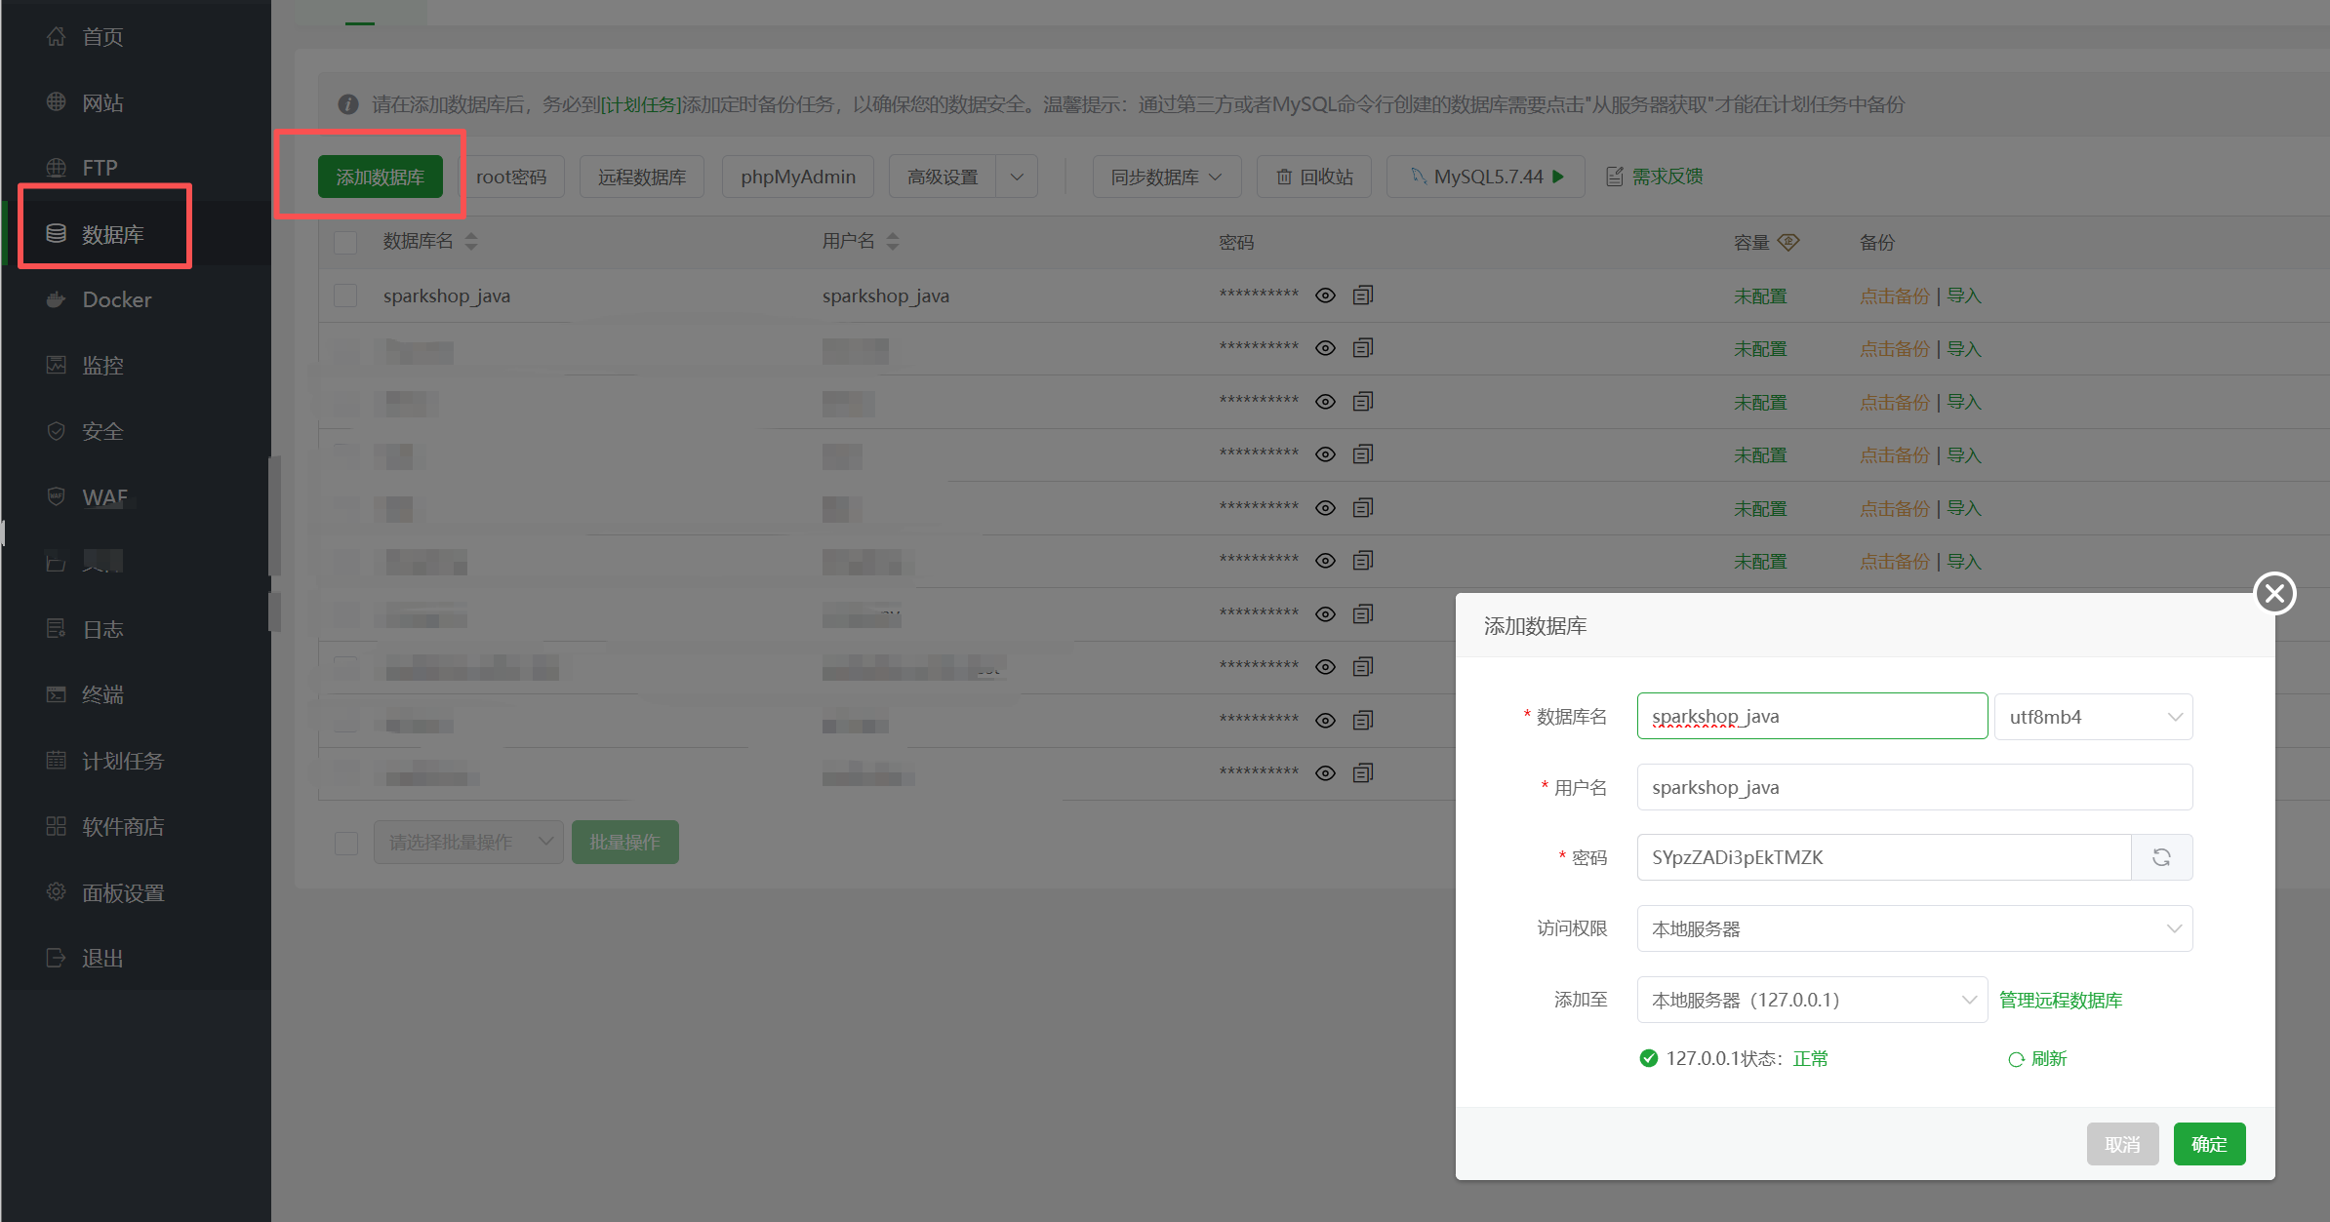Go to 软件商店 sidebar item
Viewport: 2330px width, 1222px height.
click(x=122, y=827)
